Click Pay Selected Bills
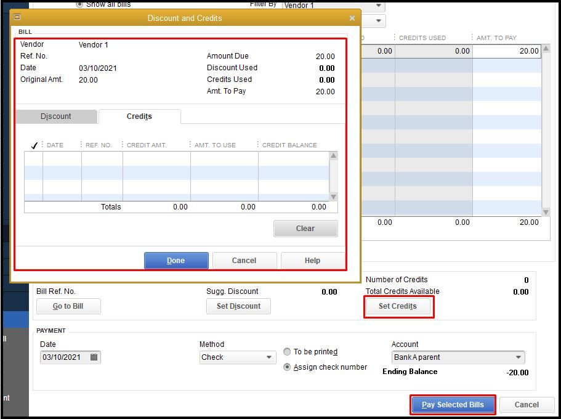 pos(453,405)
